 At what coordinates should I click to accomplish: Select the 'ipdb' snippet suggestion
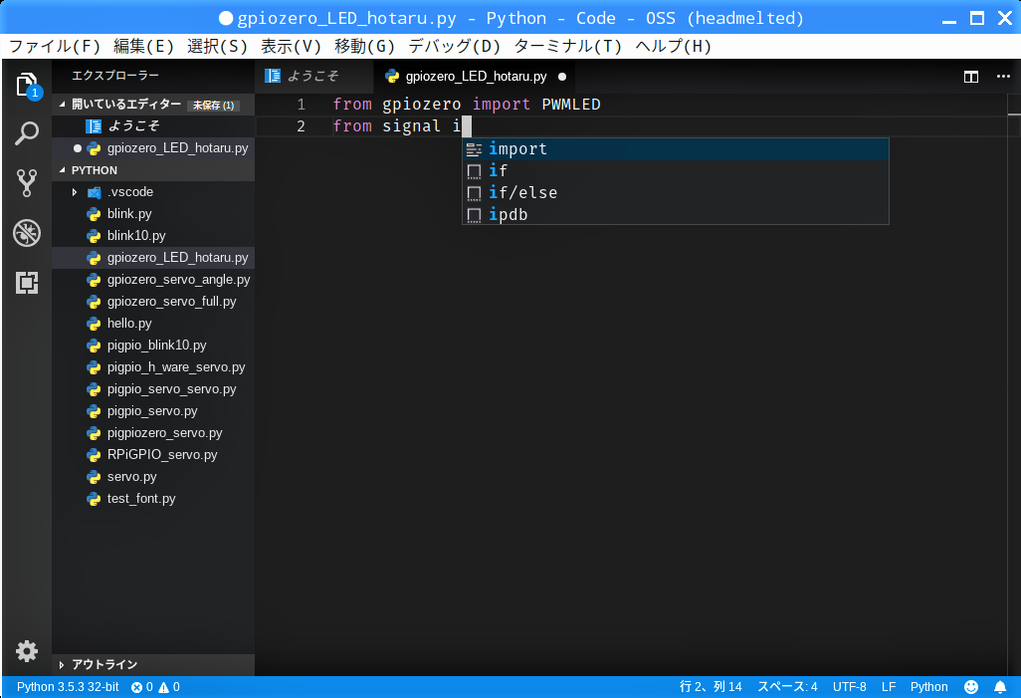point(676,214)
